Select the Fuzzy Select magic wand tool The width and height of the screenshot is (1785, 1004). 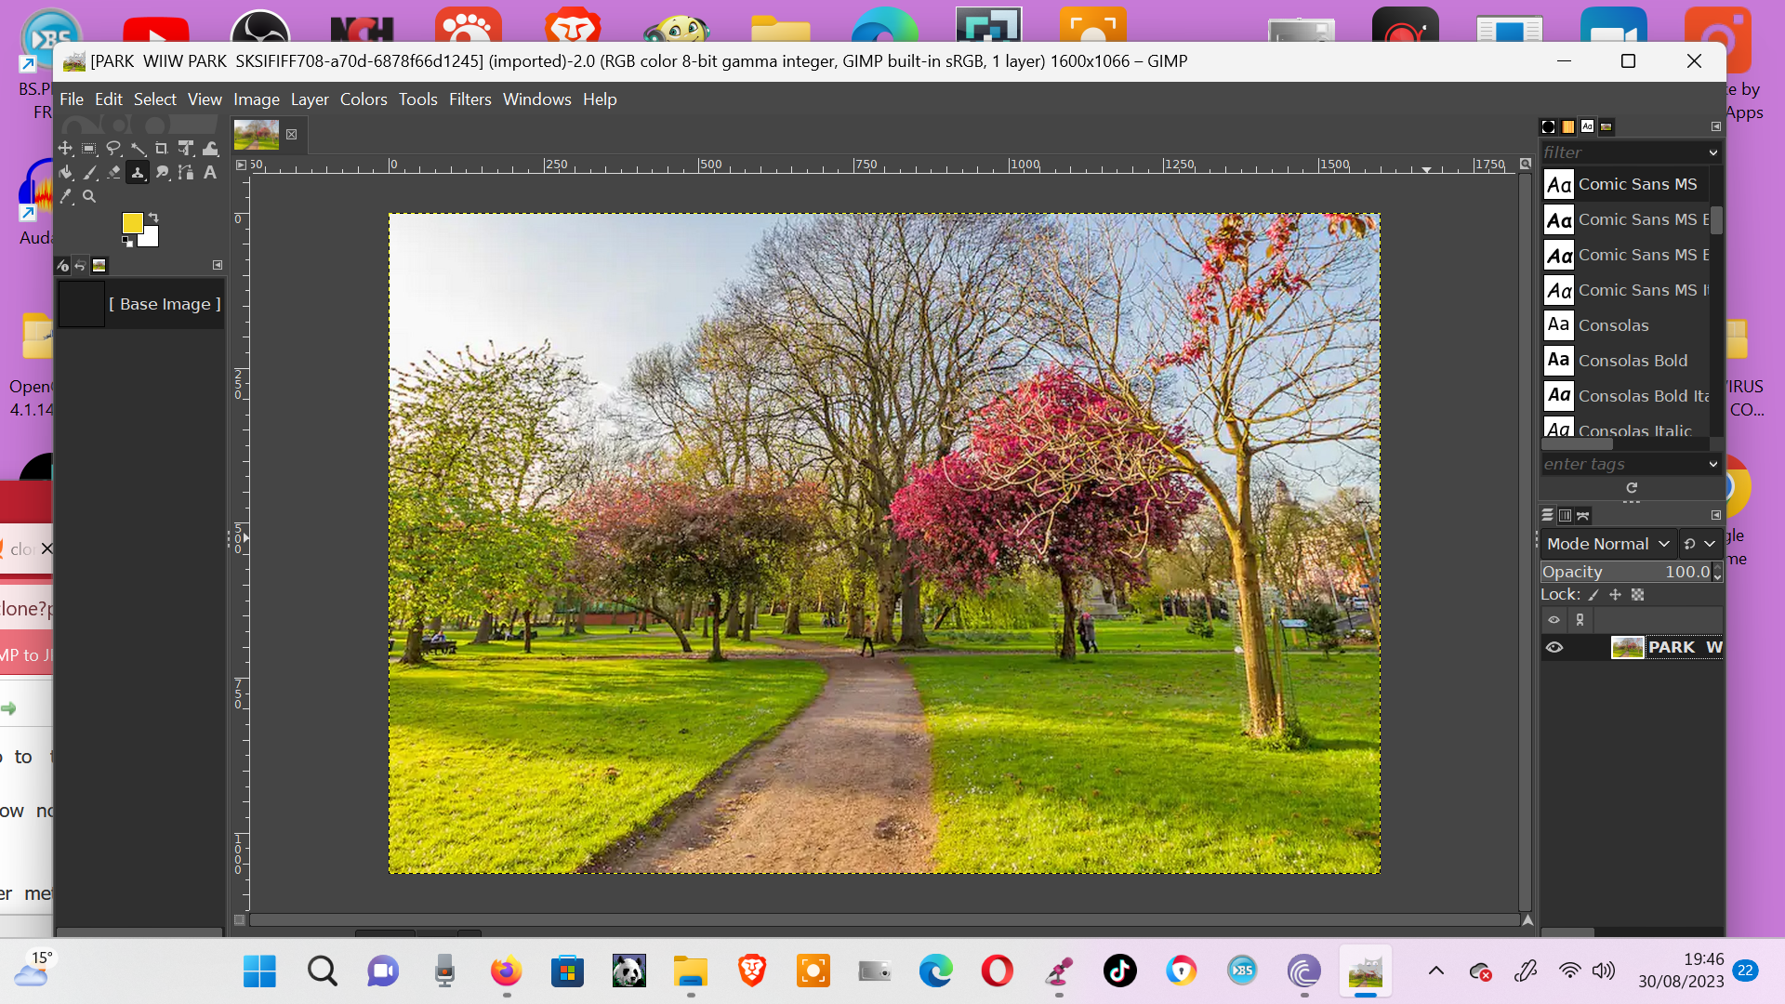click(x=138, y=149)
